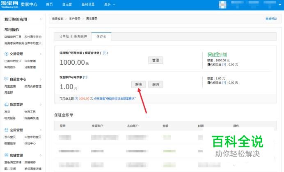Viewport: 284px width, 172px height.
Task: Expand the 物流管理 section arrow
Action: click(x=41, y=104)
